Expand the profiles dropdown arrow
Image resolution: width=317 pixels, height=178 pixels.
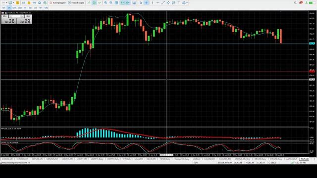click(13, 3)
